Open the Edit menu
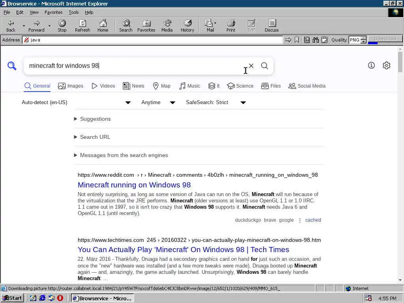 click(20, 12)
